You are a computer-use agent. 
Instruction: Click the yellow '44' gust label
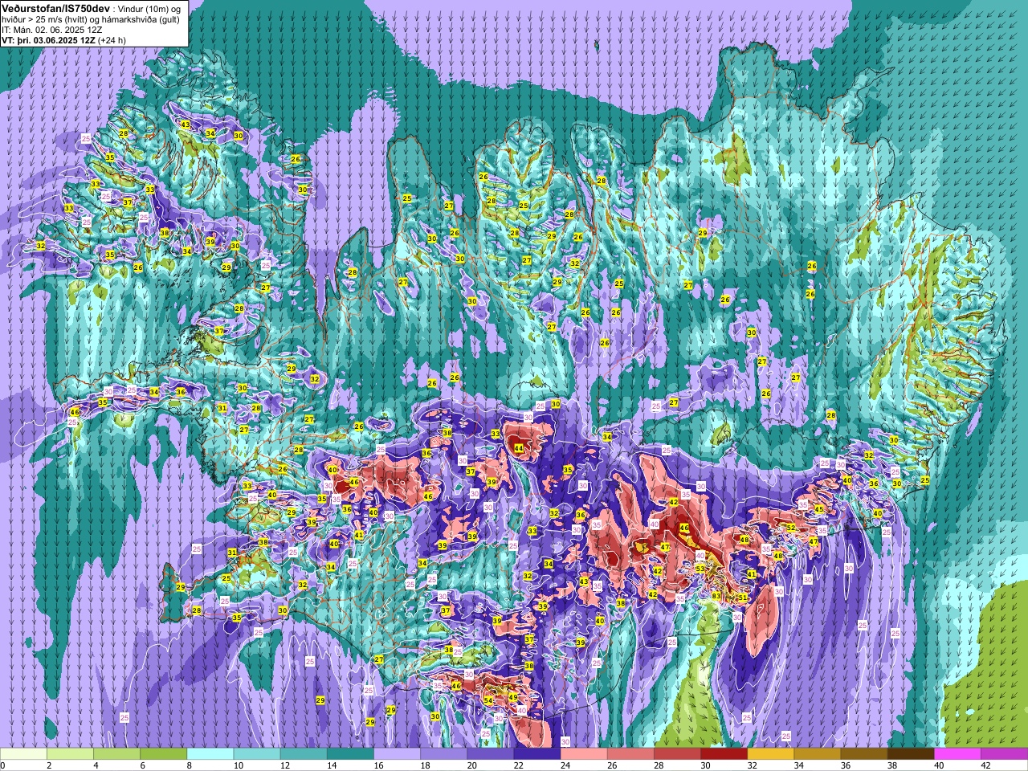(x=519, y=449)
